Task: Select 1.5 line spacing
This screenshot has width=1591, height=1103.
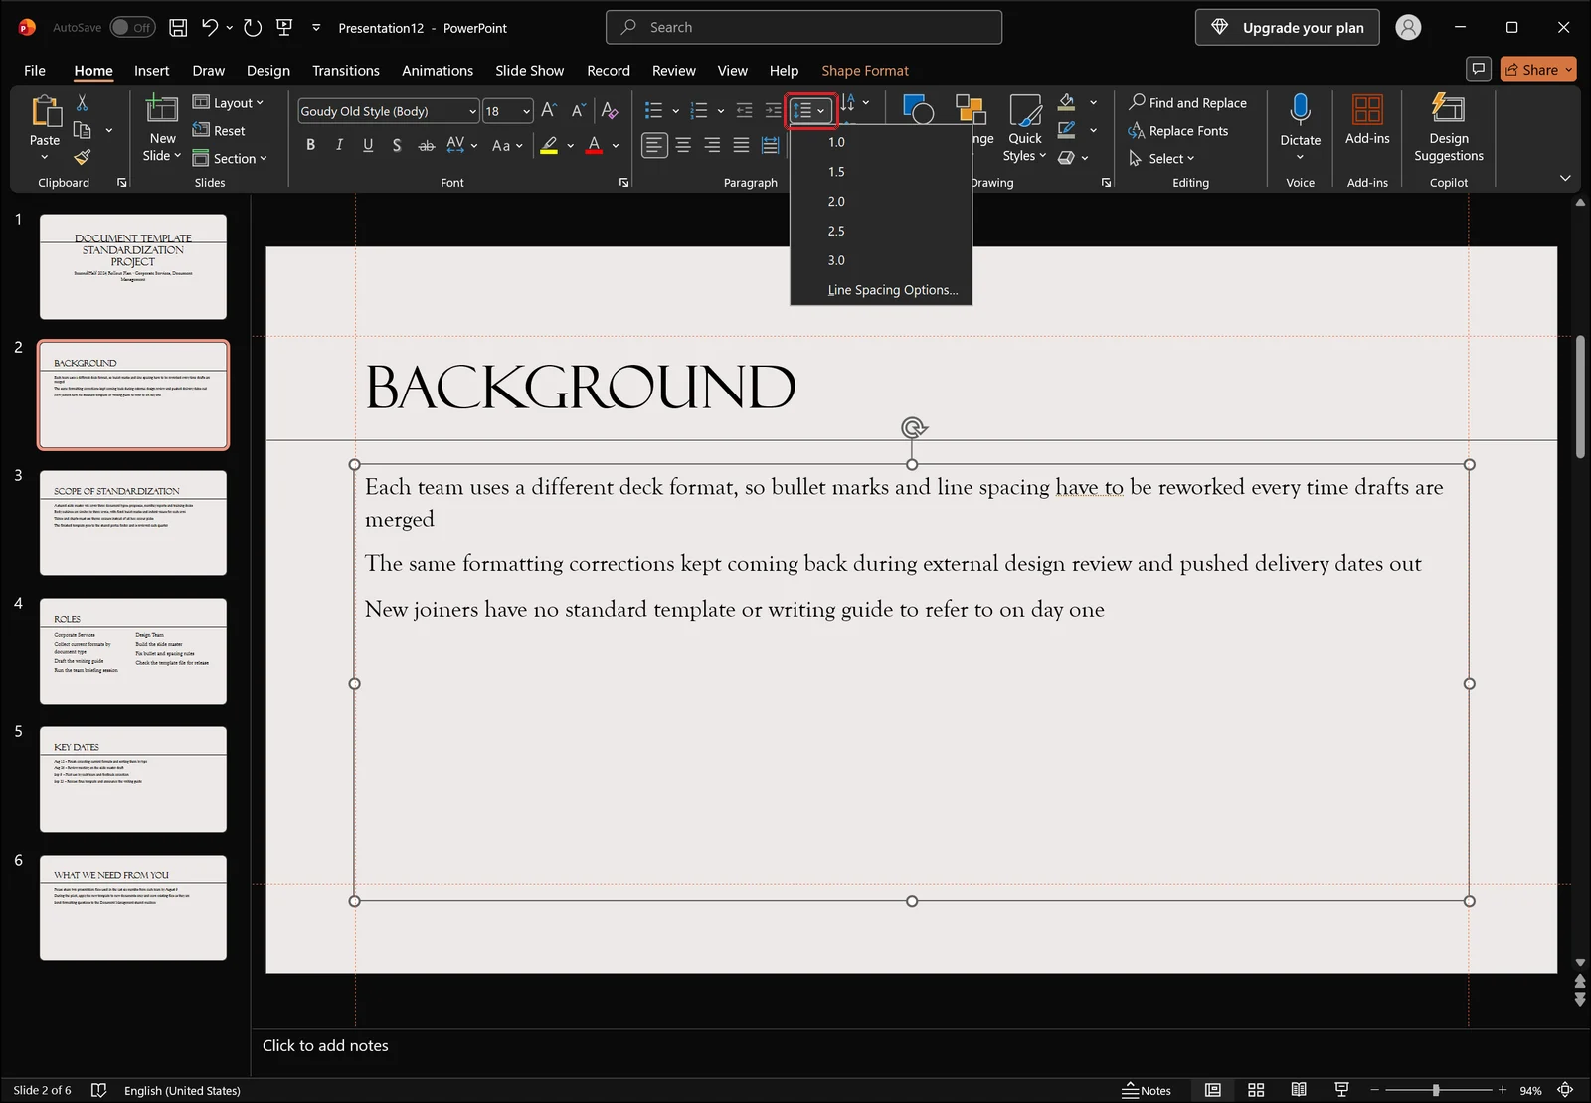Action: pos(880,172)
